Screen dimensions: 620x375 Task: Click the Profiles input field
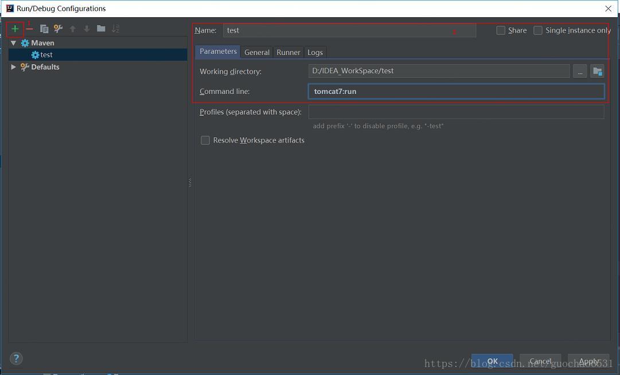(457, 112)
